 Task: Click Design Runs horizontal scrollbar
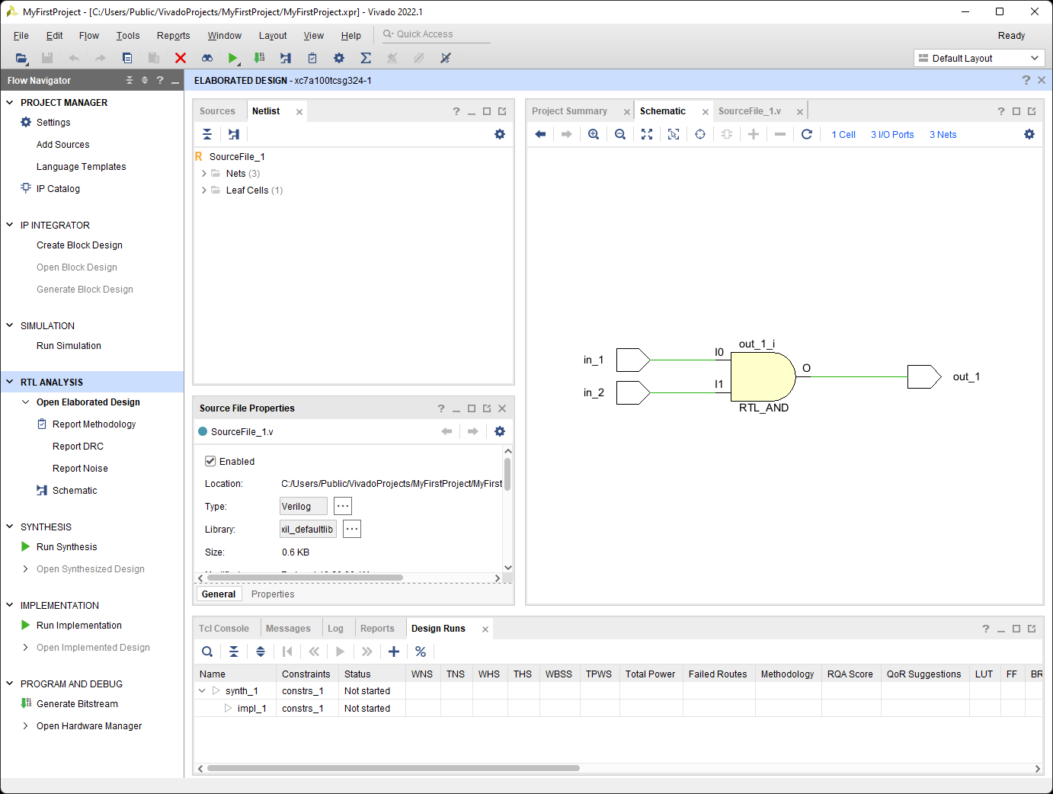pyautogui.click(x=393, y=768)
